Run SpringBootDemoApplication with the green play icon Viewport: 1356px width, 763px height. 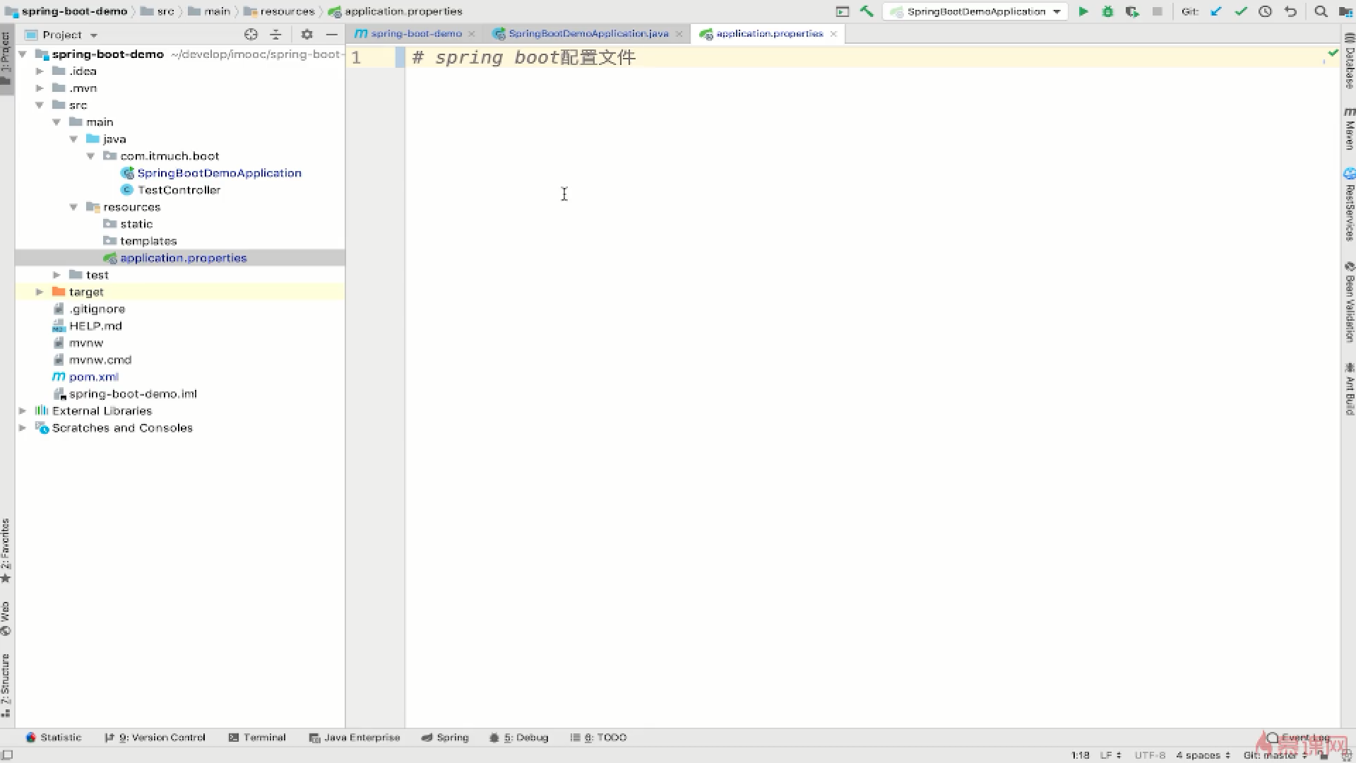[1083, 11]
